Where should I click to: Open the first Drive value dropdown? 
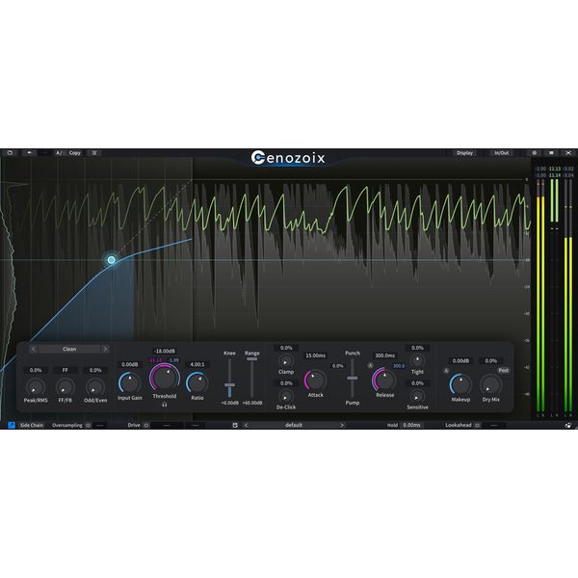coord(167,425)
